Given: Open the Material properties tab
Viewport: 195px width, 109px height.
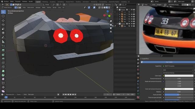Looking at the screenshot, I should 138,97.
